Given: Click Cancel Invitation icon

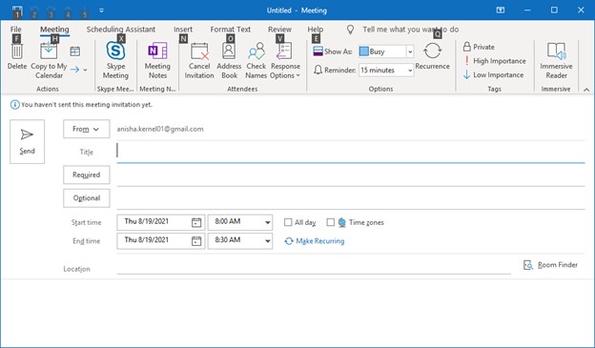Looking at the screenshot, I should pos(199,51).
